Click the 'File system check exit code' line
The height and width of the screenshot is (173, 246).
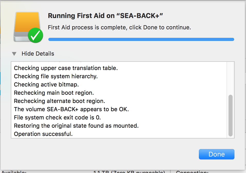(x=57, y=117)
